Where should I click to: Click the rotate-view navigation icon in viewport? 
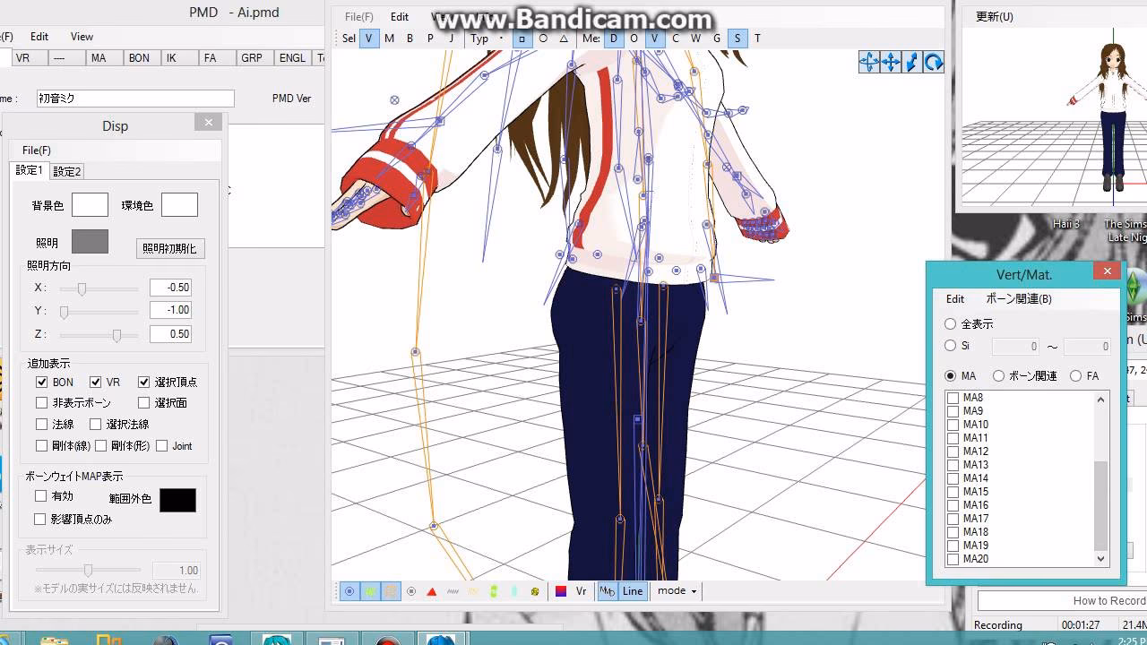click(x=869, y=62)
